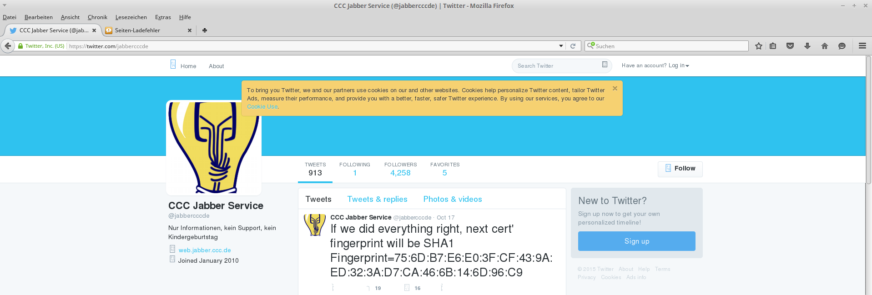Open the Lesezeichen menu
Viewport: 872px width, 295px height.
click(131, 17)
